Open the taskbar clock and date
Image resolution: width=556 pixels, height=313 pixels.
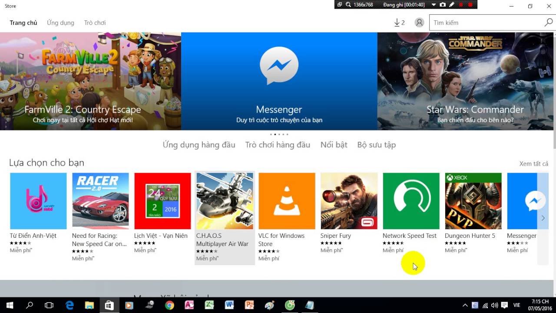(x=540, y=305)
